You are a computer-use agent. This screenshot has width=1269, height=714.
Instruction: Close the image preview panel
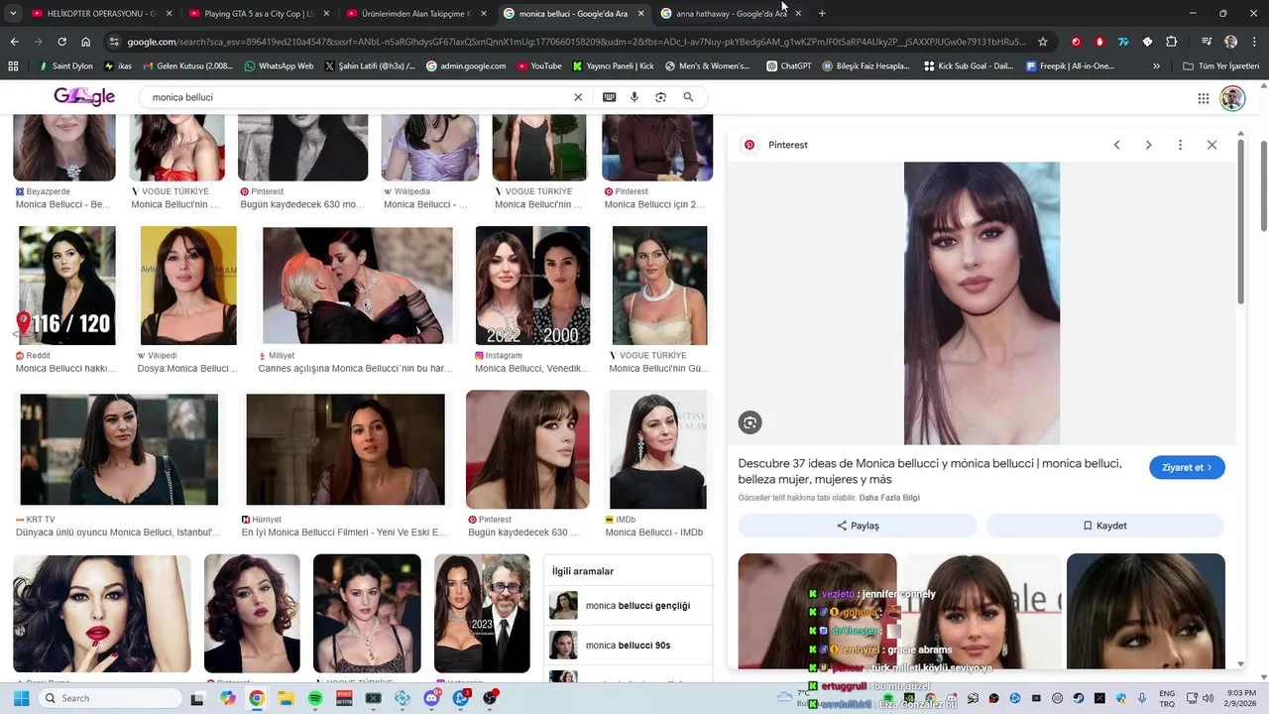click(1211, 145)
